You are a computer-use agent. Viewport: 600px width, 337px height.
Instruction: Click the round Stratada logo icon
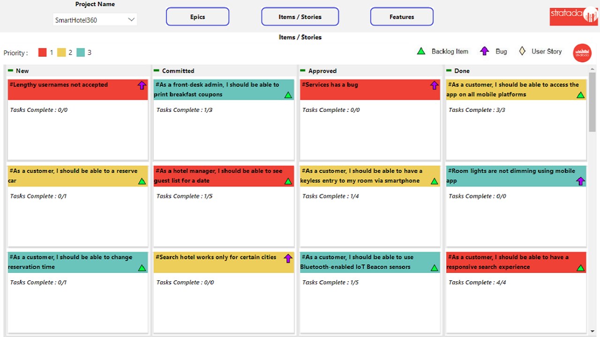coord(582,53)
